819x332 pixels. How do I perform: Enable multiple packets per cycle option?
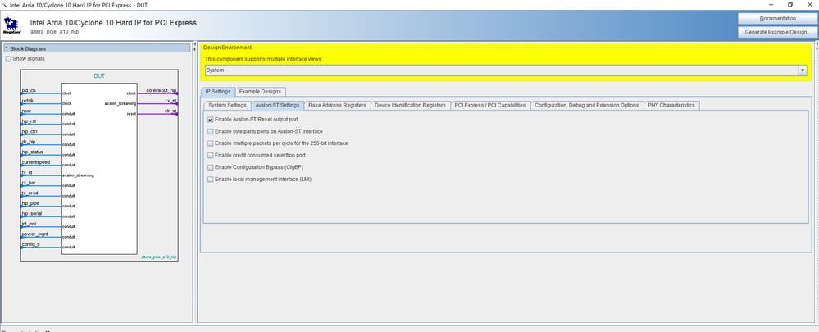point(211,143)
